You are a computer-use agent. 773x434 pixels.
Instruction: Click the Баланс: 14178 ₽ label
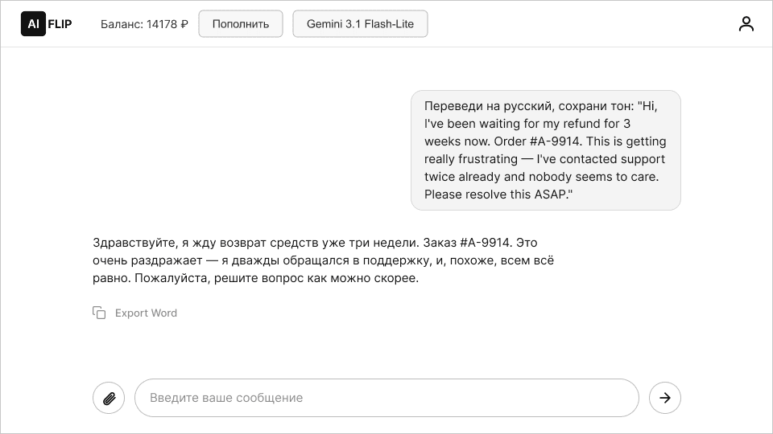pos(144,24)
